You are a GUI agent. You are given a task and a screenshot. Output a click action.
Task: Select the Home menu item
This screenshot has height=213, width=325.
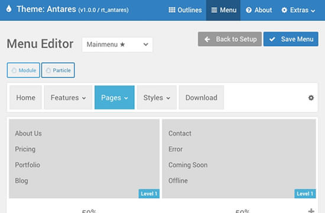tap(25, 98)
